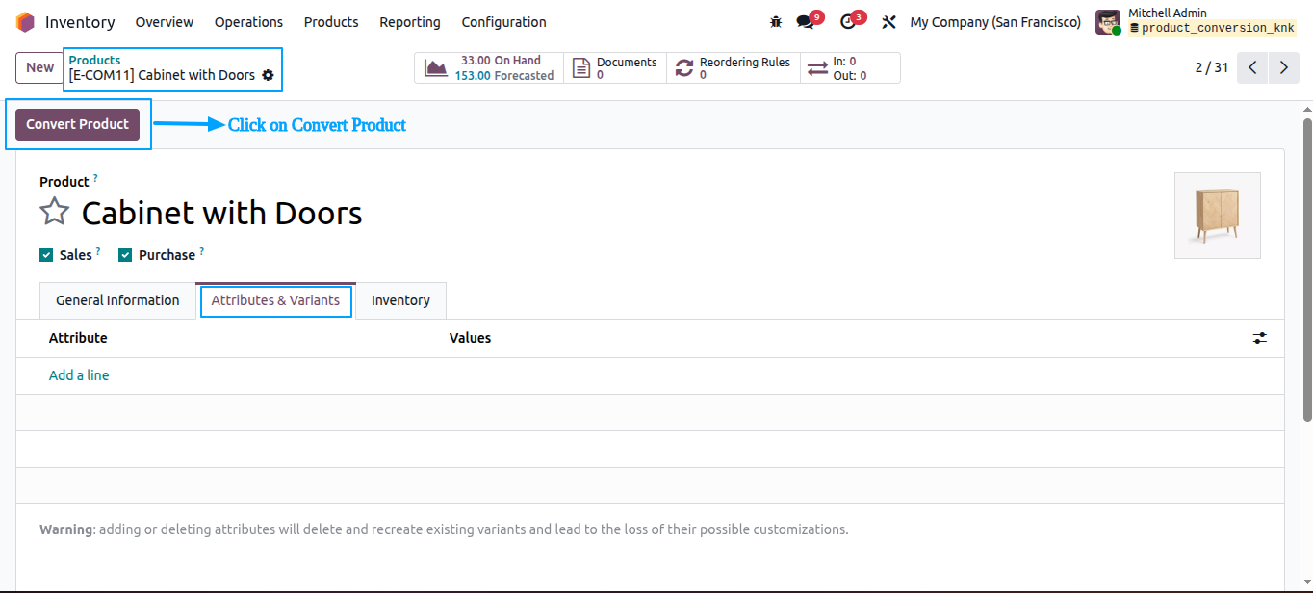
Task: Open the Reordering Rules stat button
Action: [734, 68]
